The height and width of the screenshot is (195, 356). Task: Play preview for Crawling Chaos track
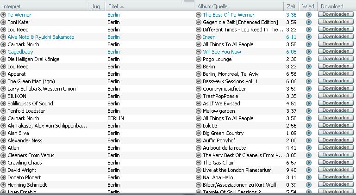point(309,163)
